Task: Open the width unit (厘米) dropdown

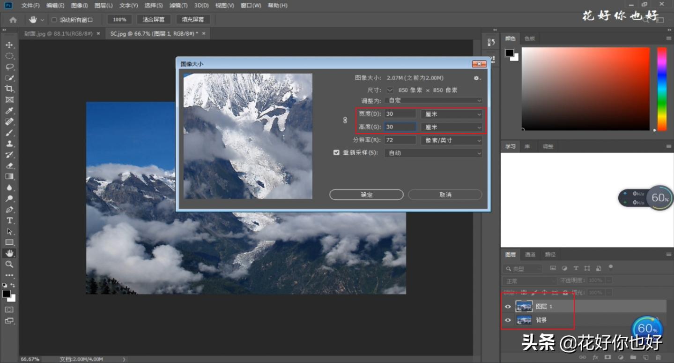Action: click(452, 114)
